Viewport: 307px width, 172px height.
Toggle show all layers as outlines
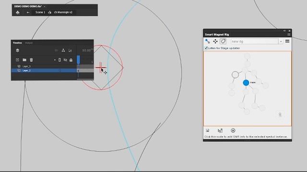click(59, 60)
